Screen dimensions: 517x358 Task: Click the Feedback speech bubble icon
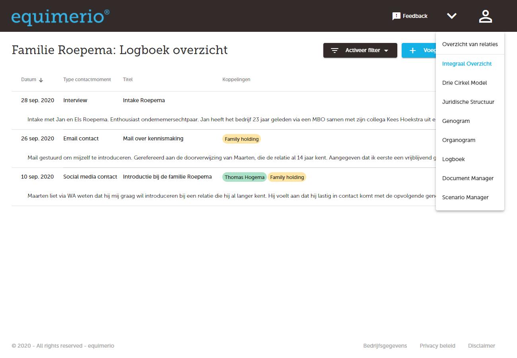(396, 16)
